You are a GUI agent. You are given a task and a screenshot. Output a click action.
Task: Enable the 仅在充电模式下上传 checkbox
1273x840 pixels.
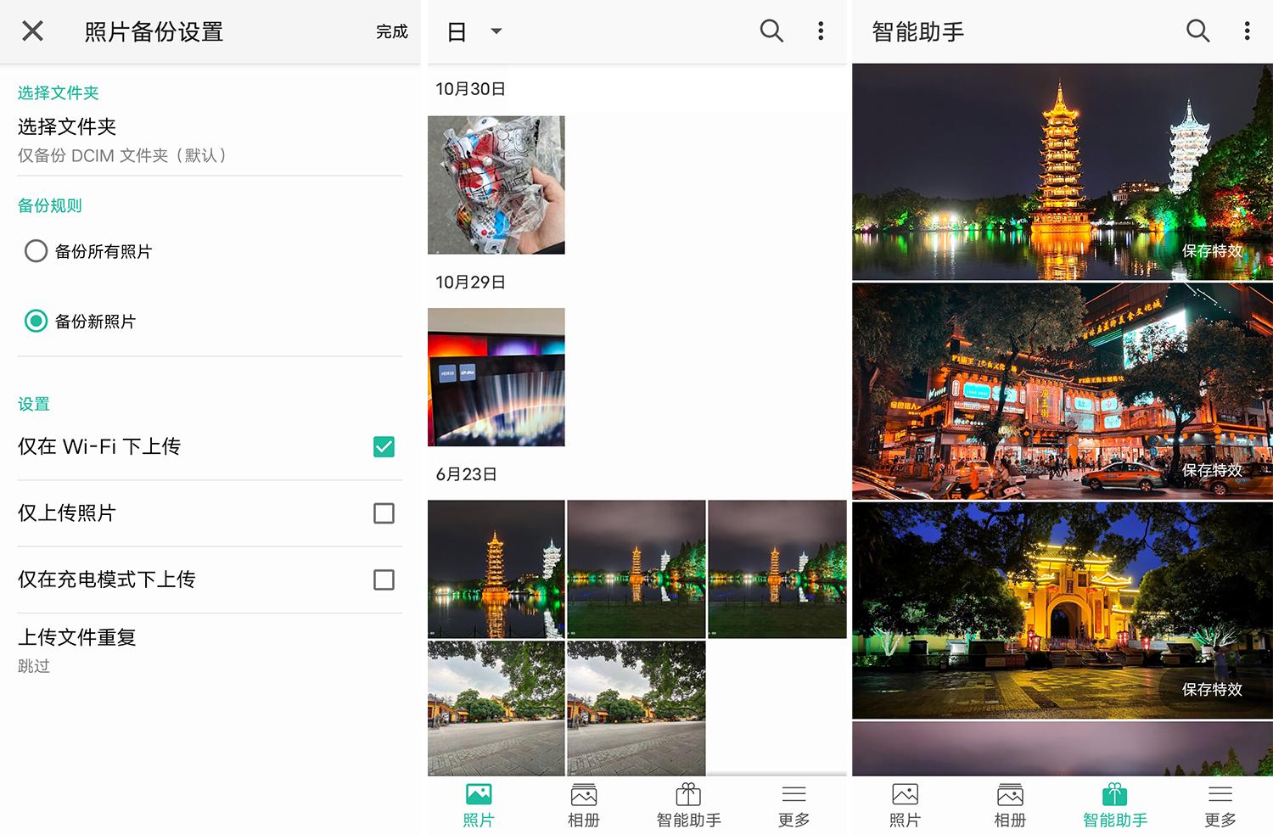(384, 580)
